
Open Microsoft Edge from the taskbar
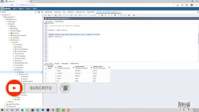22,110
